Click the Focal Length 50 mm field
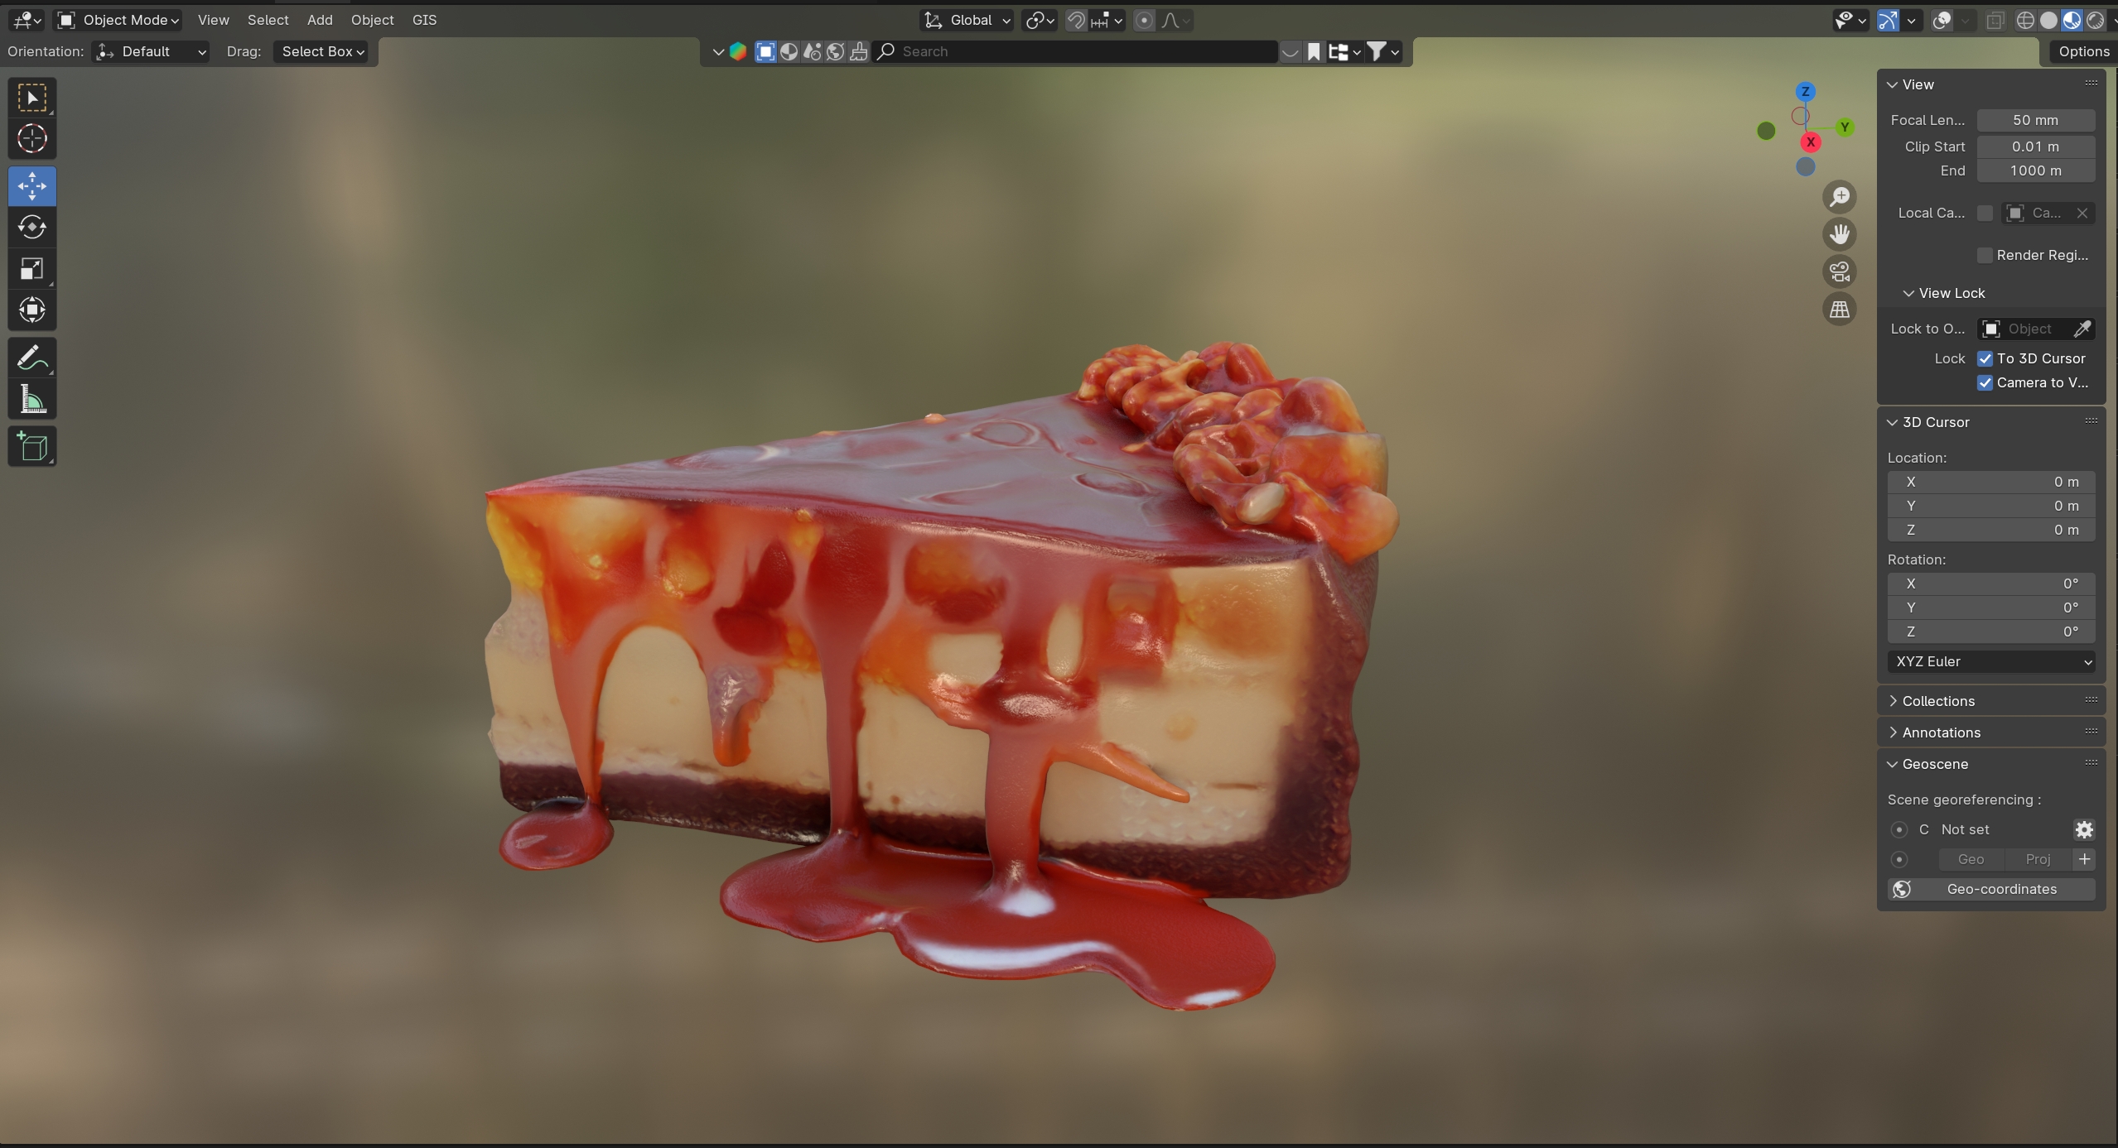Image resolution: width=2118 pixels, height=1148 pixels. (2034, 120)
